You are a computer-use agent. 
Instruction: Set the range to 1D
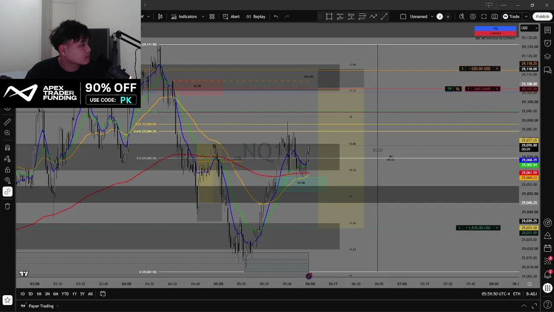pyautogui.click(x=23, y=294)
